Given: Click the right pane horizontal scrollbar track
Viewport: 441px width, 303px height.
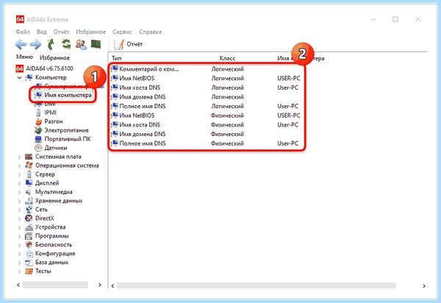Looking at the screenshot, I should point(257,285).
